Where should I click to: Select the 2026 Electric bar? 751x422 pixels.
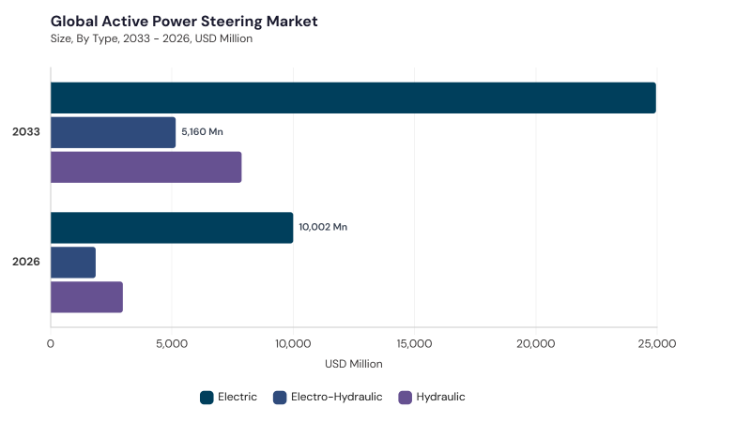172,228
